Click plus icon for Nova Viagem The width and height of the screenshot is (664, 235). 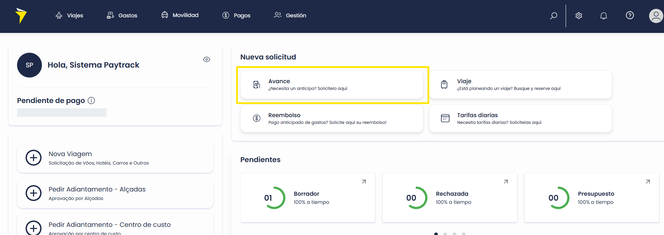pyautogui.click(x=34, y=158)
